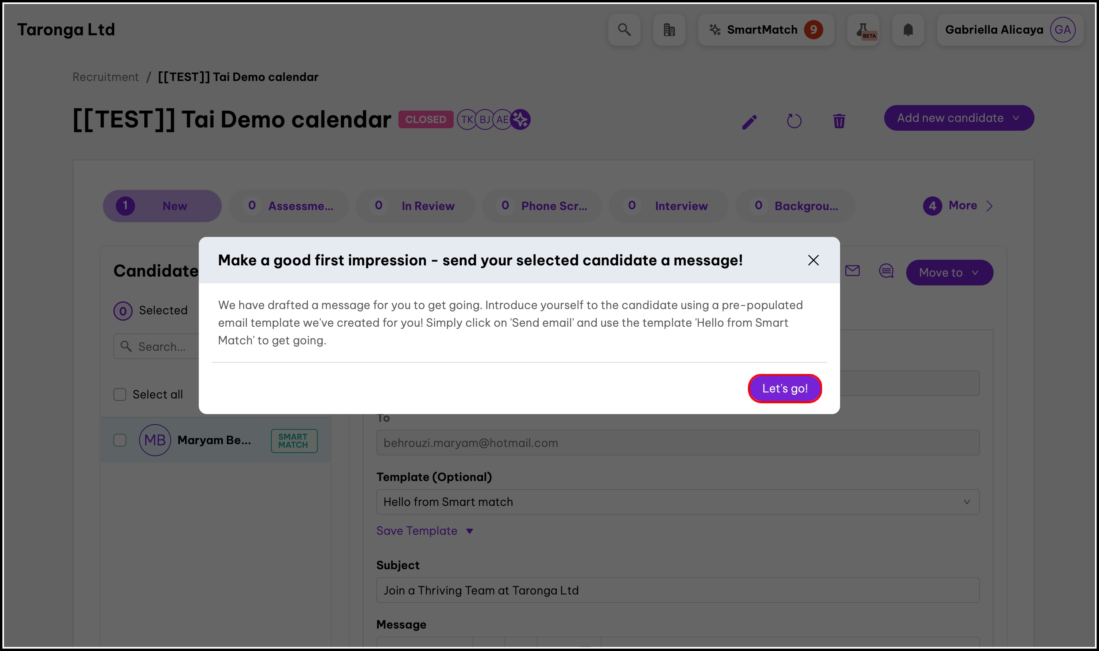Open the notifications bell
The height and width of the screenshot is (651, 1099).
(908, 30)
